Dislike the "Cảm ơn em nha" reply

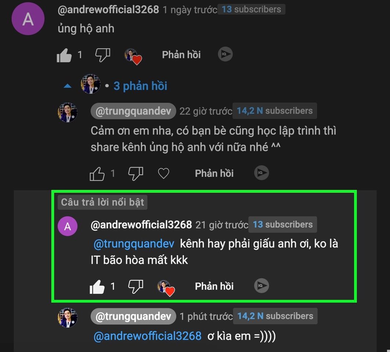point(135,173)
